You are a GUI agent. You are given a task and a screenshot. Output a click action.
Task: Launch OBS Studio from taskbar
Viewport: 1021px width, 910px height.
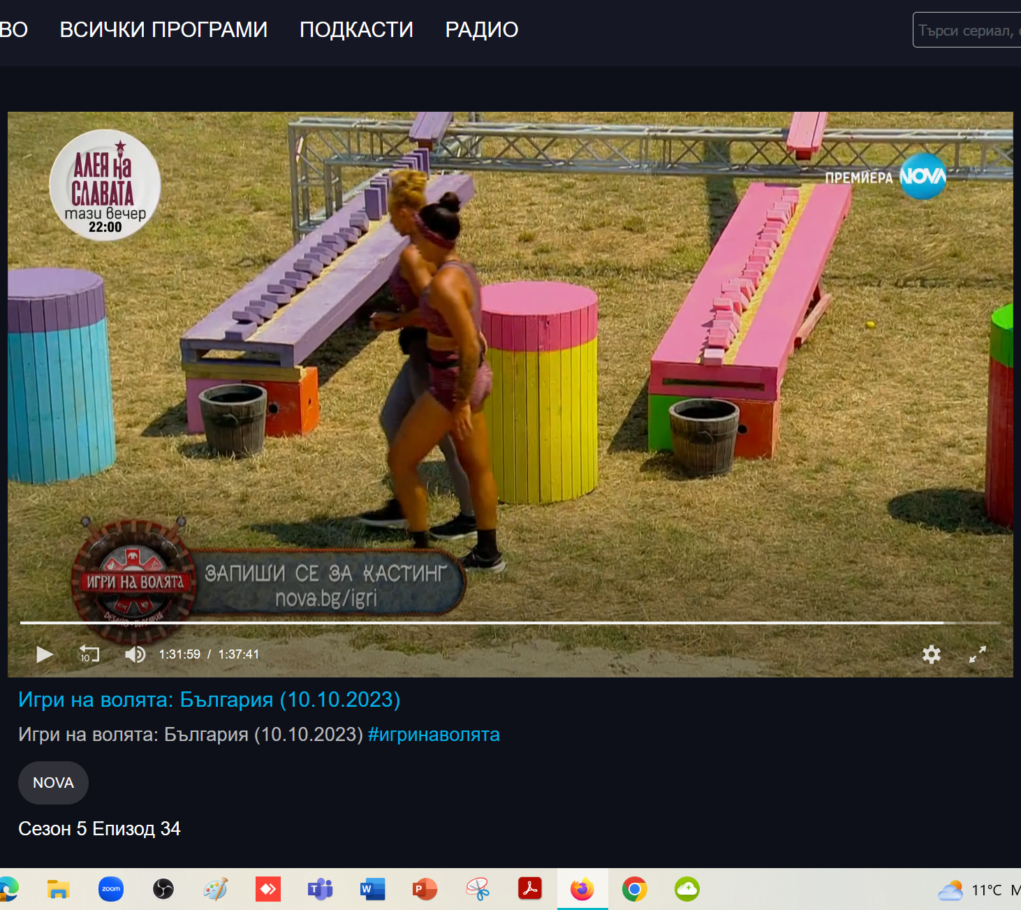[163, 889]
